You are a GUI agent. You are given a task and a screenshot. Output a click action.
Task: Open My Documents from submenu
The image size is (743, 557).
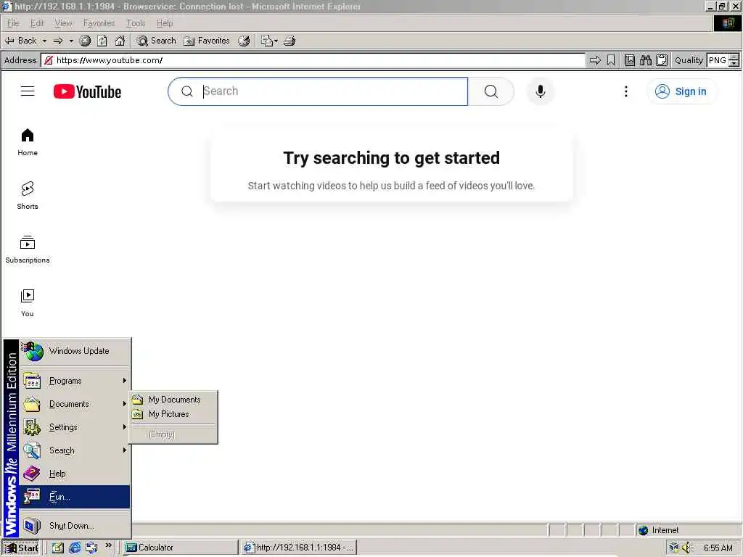click(x=173, y=400)
